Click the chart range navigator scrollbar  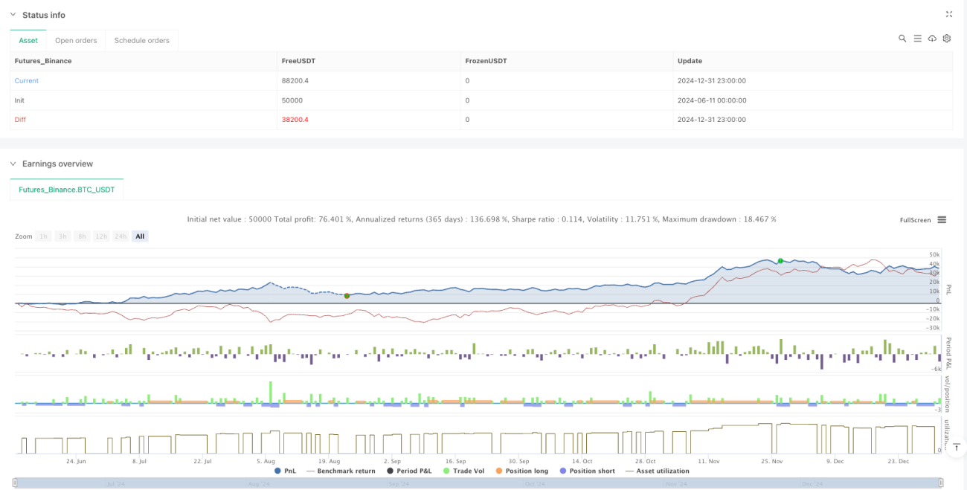pyautogui.click(x=478, y=483)
